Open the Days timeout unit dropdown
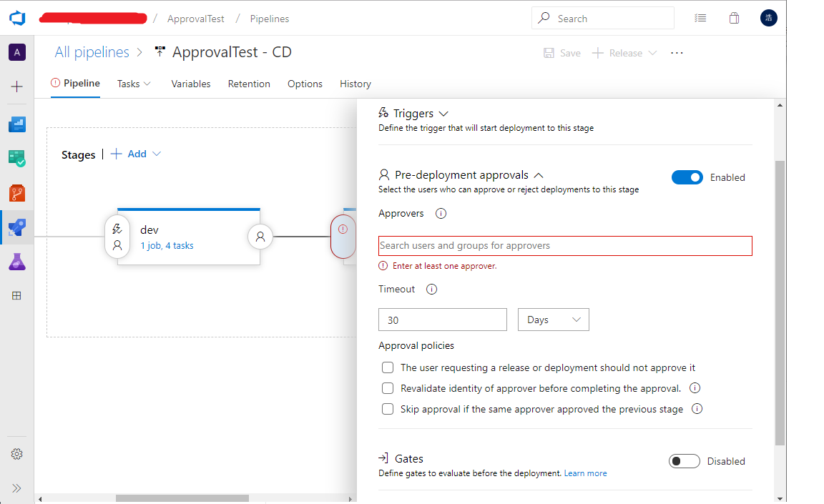This screenshot has height=504, width=824. pyautogui.click(x=554, y=320)
